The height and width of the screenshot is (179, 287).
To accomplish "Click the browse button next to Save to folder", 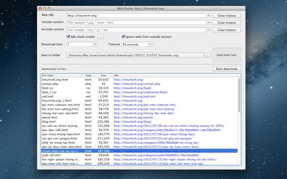I will [207, 55].
